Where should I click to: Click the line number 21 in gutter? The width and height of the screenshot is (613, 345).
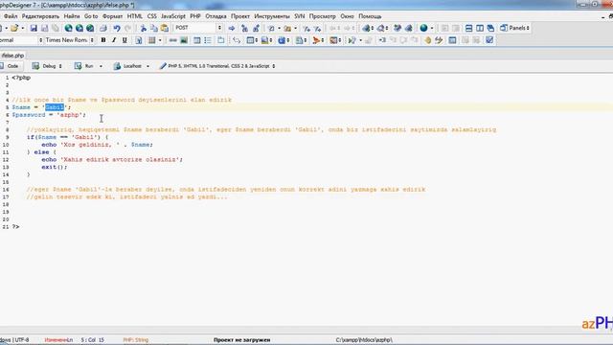pyautogui.click(x=6, y=227)
